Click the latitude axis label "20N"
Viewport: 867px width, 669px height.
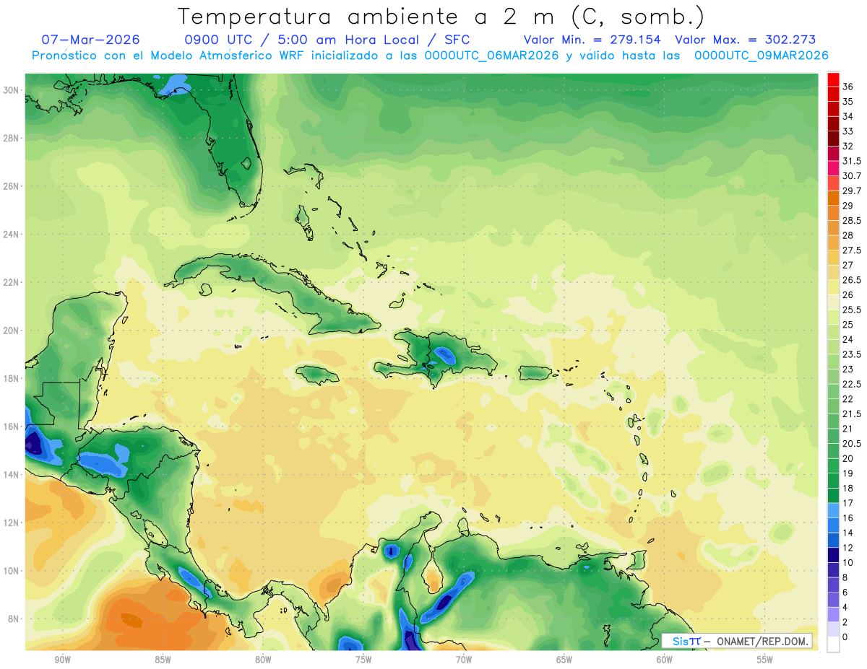11,331
